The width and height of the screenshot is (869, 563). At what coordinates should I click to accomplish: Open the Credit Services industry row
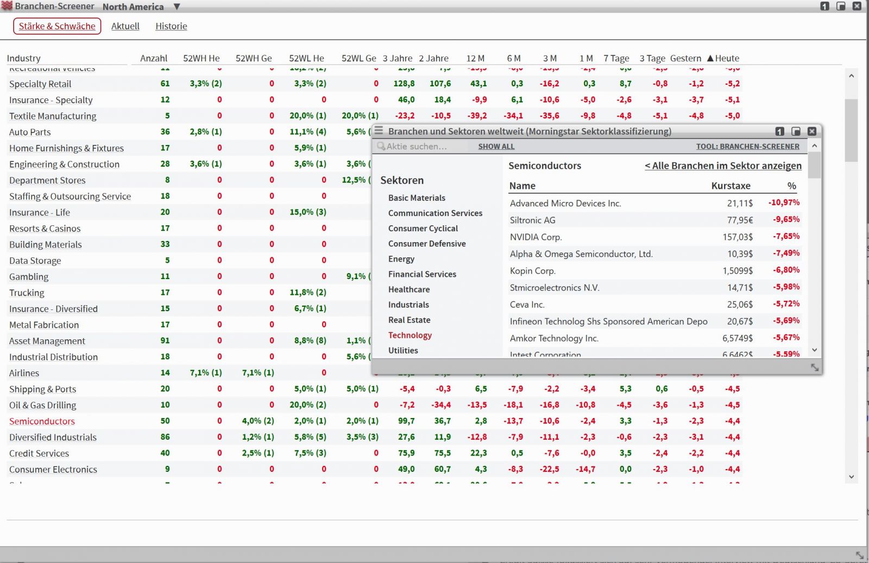[39, 453]
